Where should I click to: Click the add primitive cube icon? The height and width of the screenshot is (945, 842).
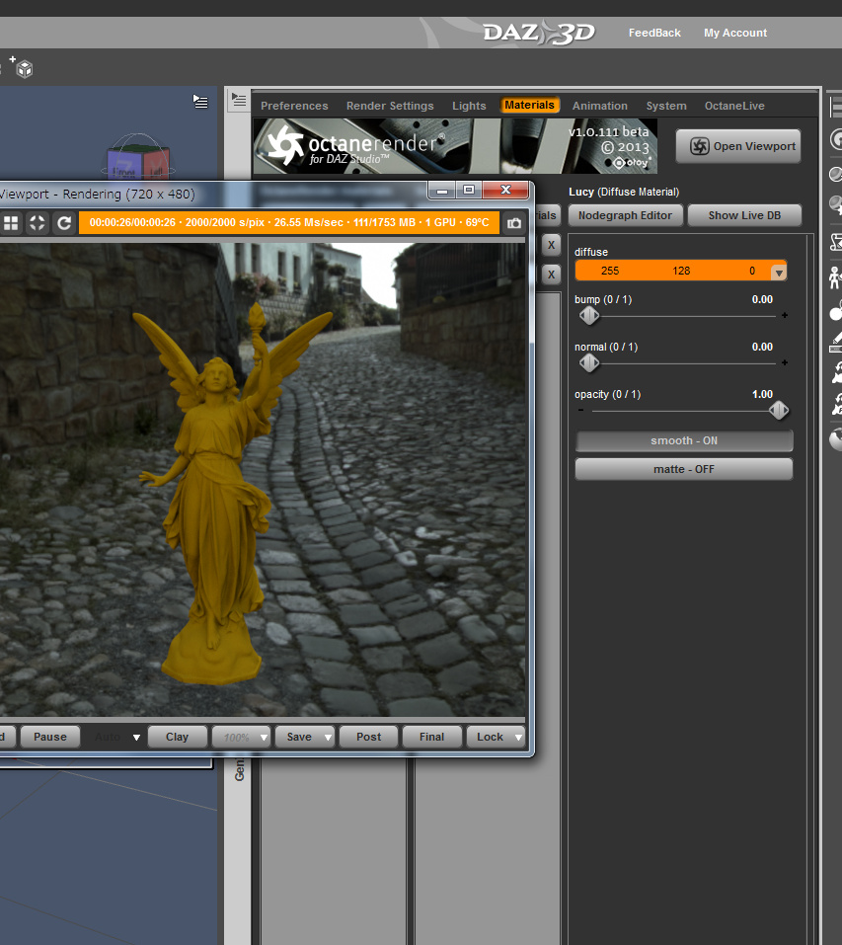22,67
